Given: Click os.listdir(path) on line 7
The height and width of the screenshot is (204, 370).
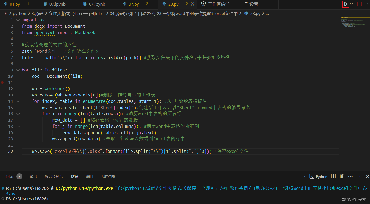Looking at the screenshot, I should (x=118, y=58).
